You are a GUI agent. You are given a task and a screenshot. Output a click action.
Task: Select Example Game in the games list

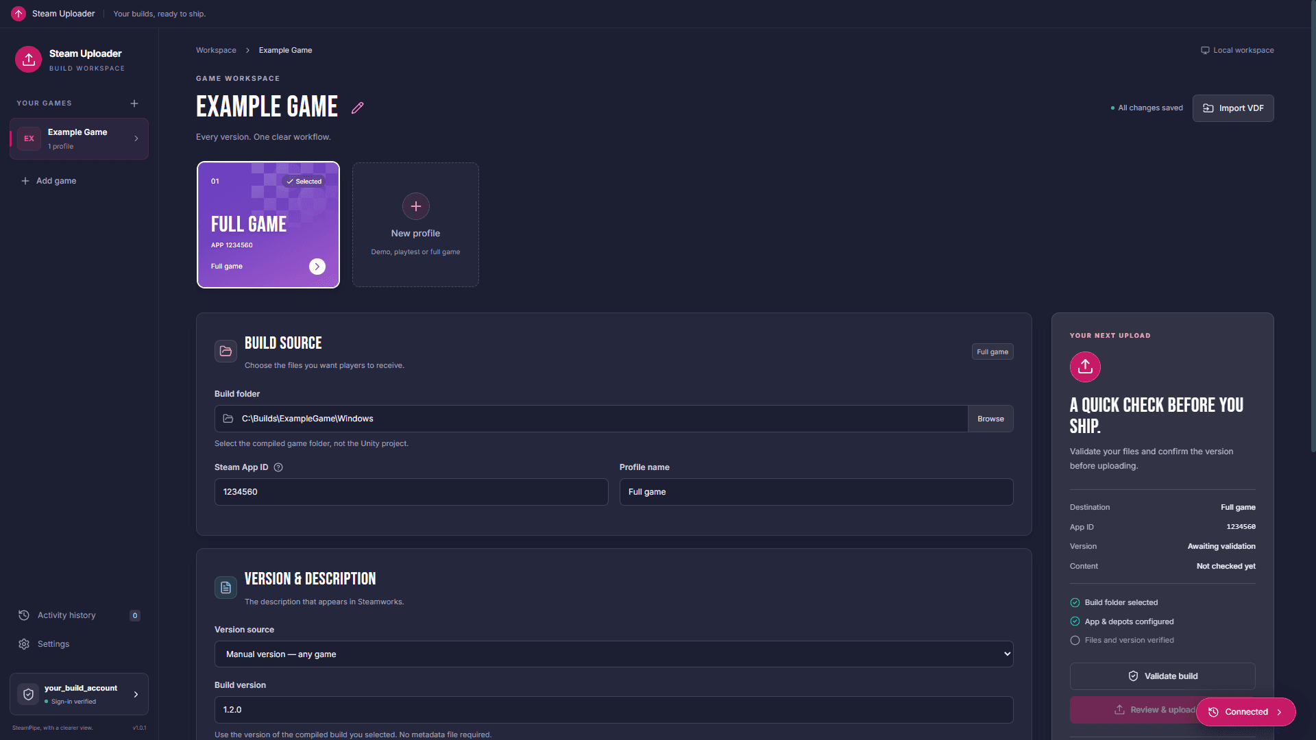pyautogui.click(x=79, y=138)
